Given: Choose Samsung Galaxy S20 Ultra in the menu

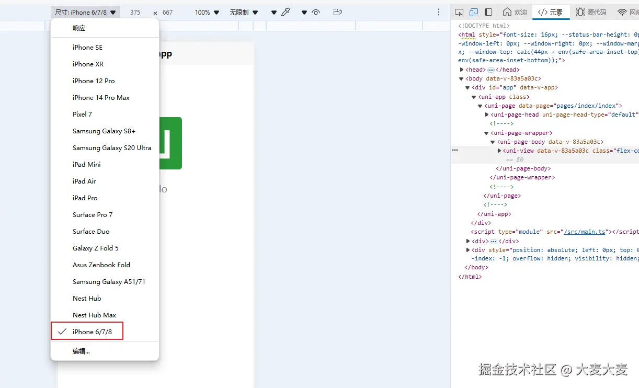Looking at the screenshot, I should tap(105, 147).
